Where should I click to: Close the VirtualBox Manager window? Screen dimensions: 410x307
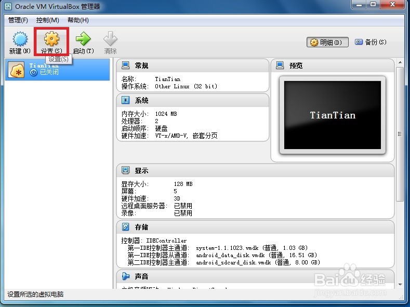pyautogui.click(x=392, y=5)
